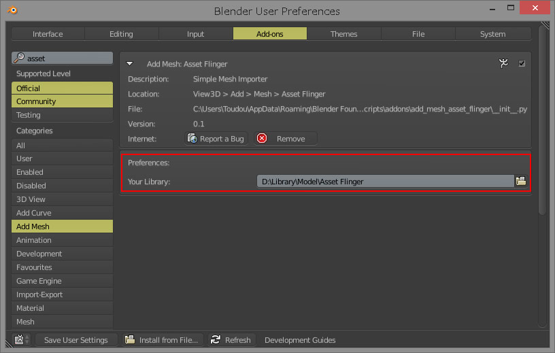The height and width of the screenshot is (353, 555).
Task: Click the 'Simple Mesh Importer' description text
Action: [230, 79]
